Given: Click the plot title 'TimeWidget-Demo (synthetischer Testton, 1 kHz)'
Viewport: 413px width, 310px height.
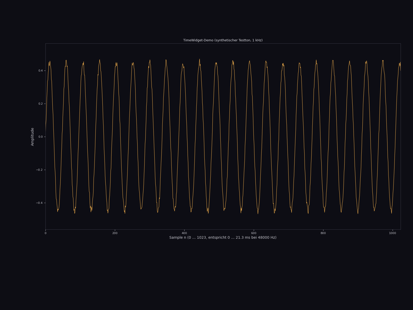Looking at the screenshot, I should (x=223, y=40).
